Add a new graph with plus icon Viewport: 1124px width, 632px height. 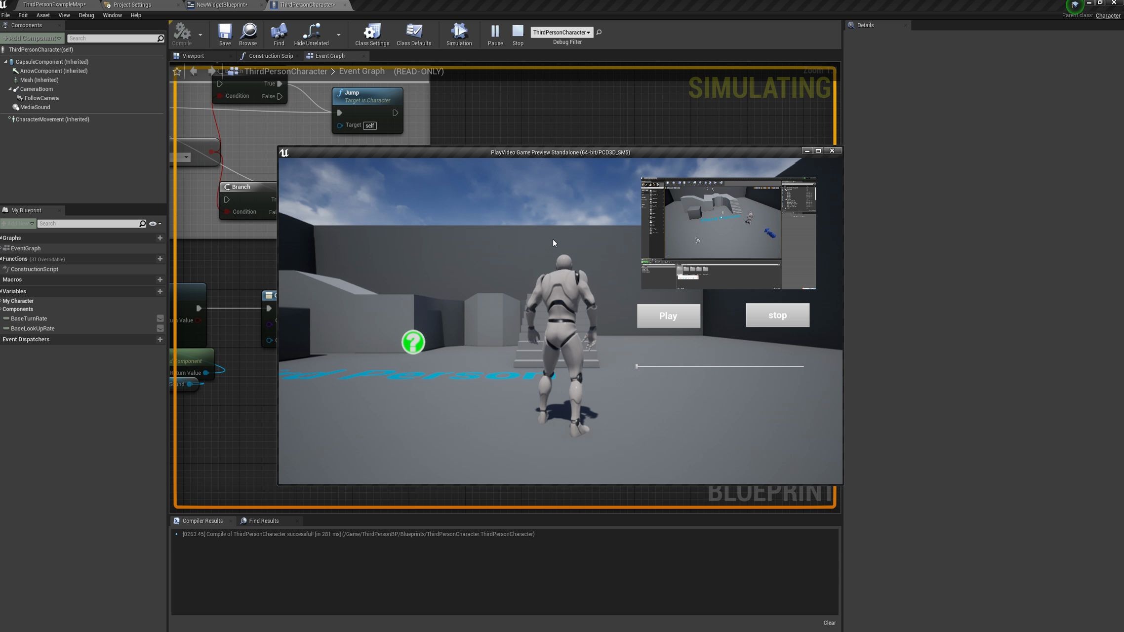click(160, 238)
